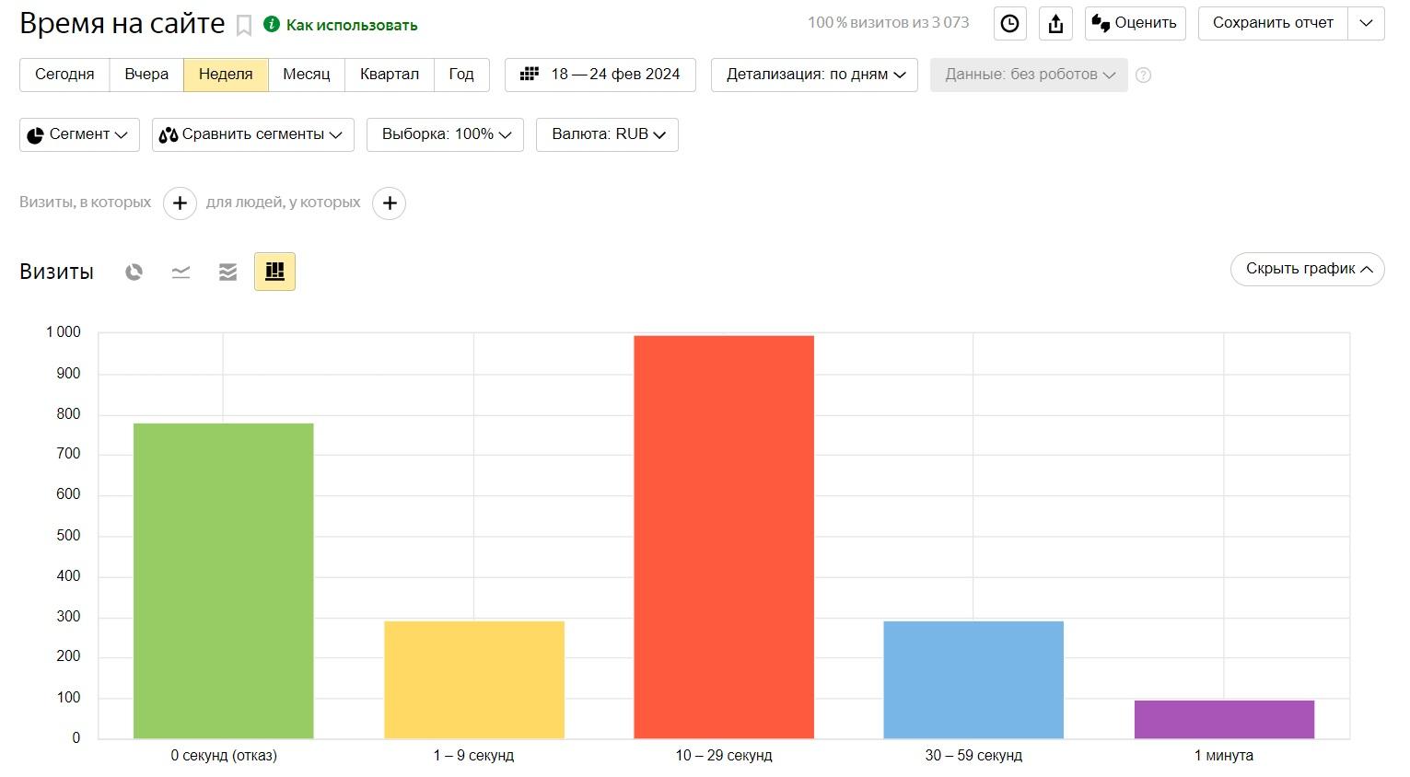This screenshot has width=1410, height=777.
Task: Click the Сохранить отчет button
Action: [x=1272, y=23]
